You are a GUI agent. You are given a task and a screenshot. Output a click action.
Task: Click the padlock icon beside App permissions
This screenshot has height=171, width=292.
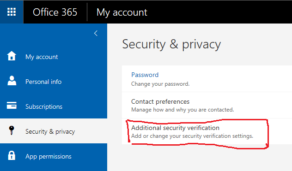click(12, 155)
